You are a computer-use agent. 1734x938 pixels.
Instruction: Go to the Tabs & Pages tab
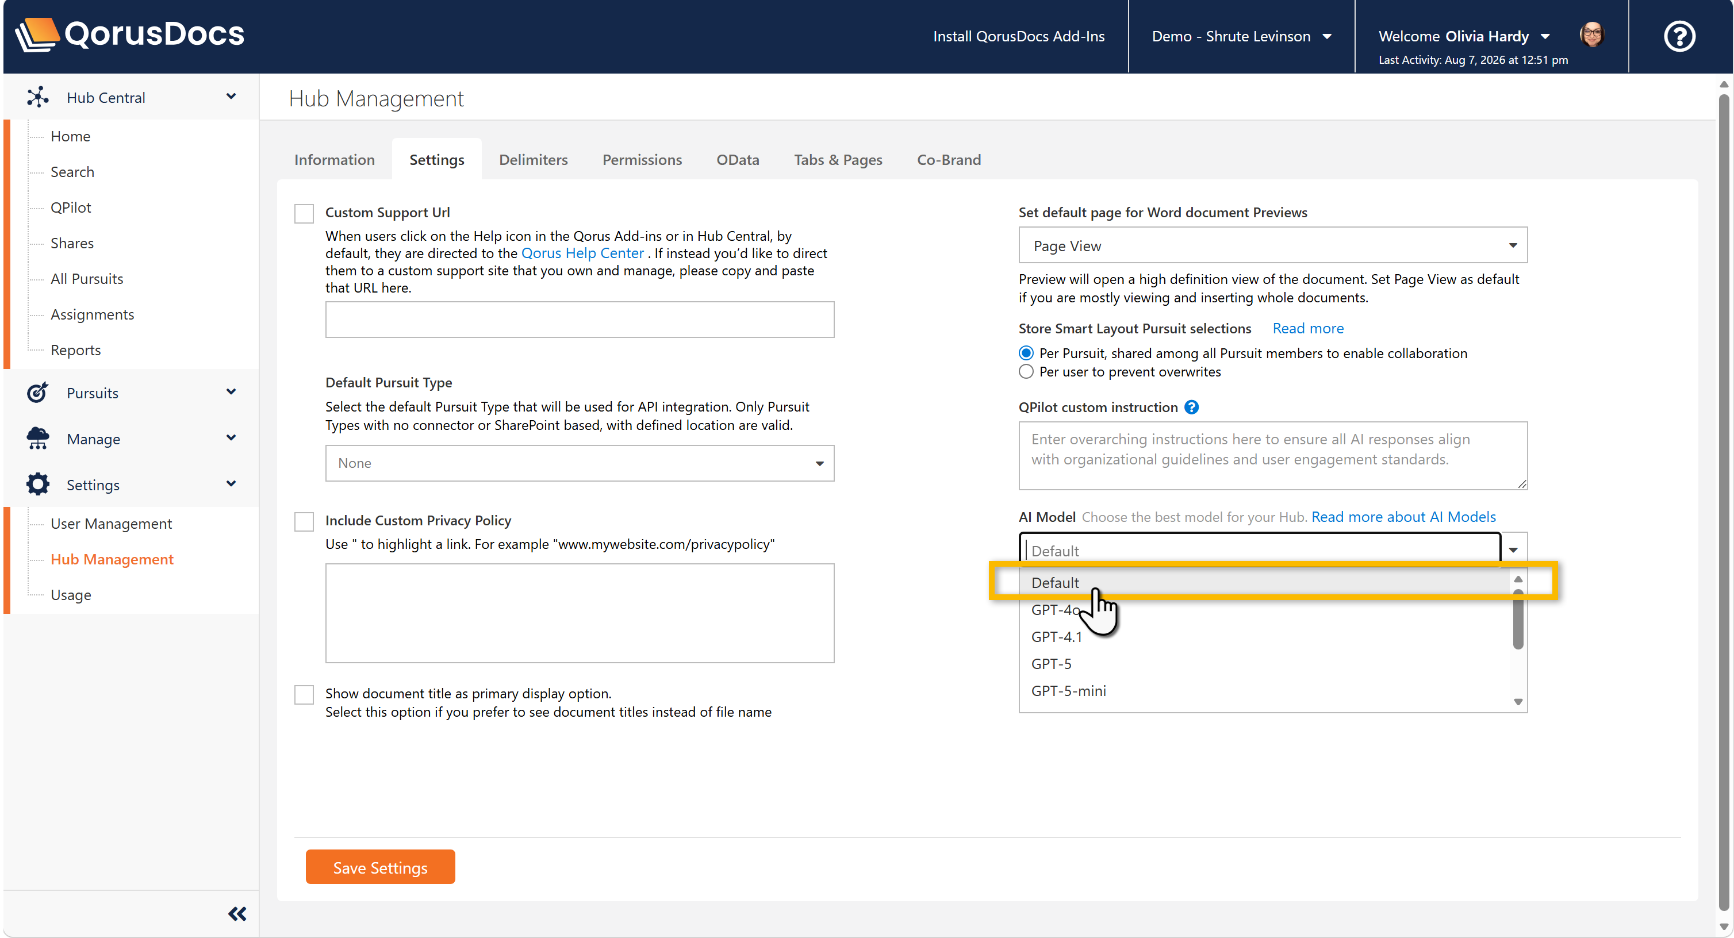pos(838,159)
